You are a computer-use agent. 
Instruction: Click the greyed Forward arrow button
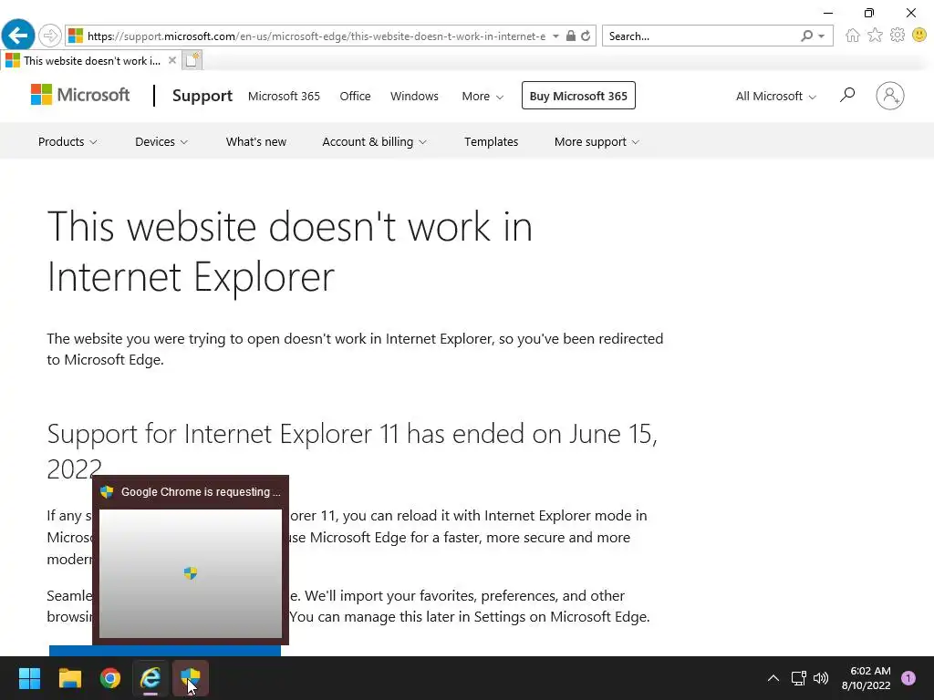coord(50,36)
